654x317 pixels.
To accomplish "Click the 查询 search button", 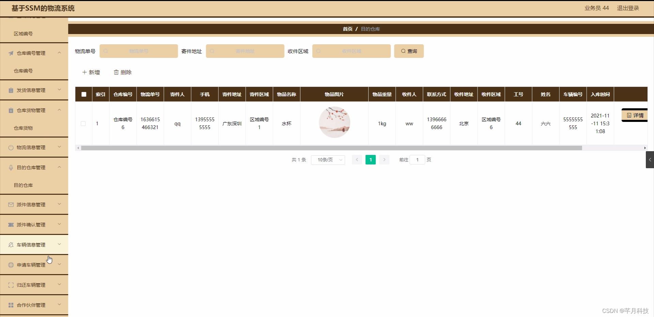I will tap(409, 51).
